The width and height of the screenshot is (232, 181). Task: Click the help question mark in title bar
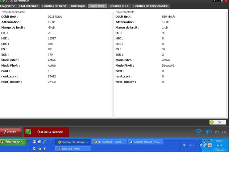[x=214, y=1]
